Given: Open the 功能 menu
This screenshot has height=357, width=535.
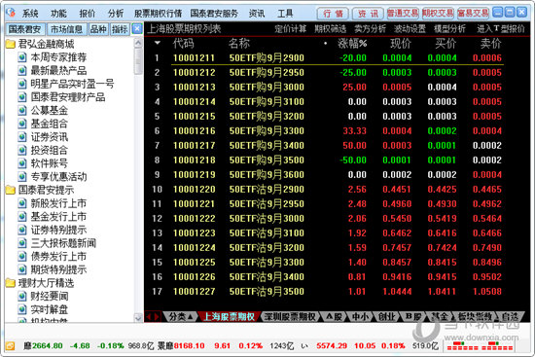Looking at the screenshot, I should pos(58,14).
